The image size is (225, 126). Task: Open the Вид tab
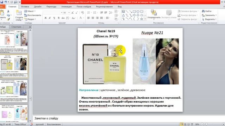120,7
